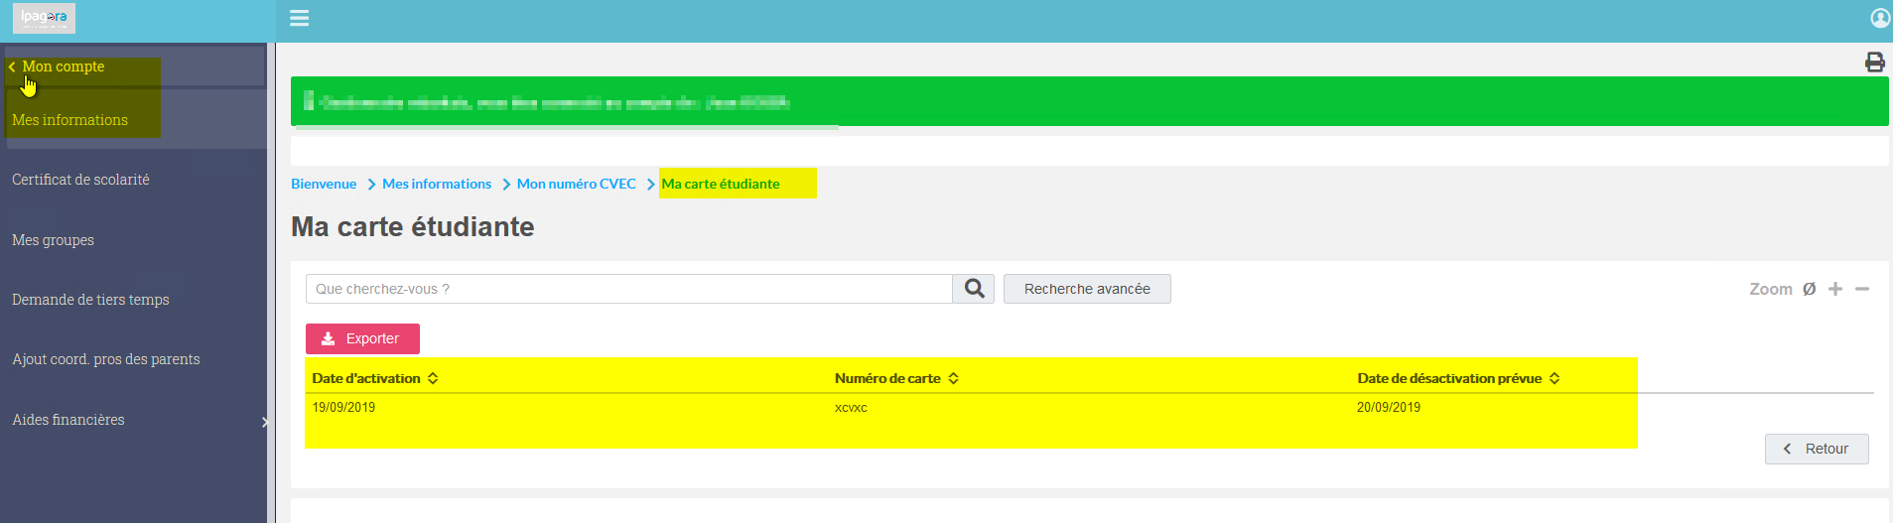Image resolution: width=1893 pixels, height=523 pixels.
Task: Toggle the hamburger menu icon
Action: (x=299, y=18)
